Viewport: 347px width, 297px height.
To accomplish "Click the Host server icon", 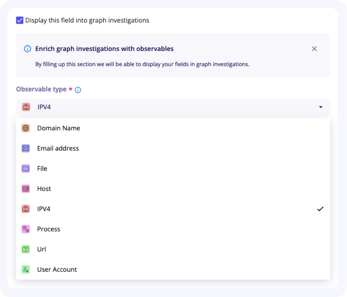I will (25, 189).
